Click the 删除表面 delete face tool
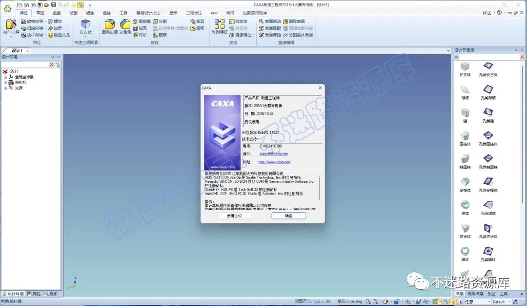Screen dimensions: 527x306 [x=294, y=21]
